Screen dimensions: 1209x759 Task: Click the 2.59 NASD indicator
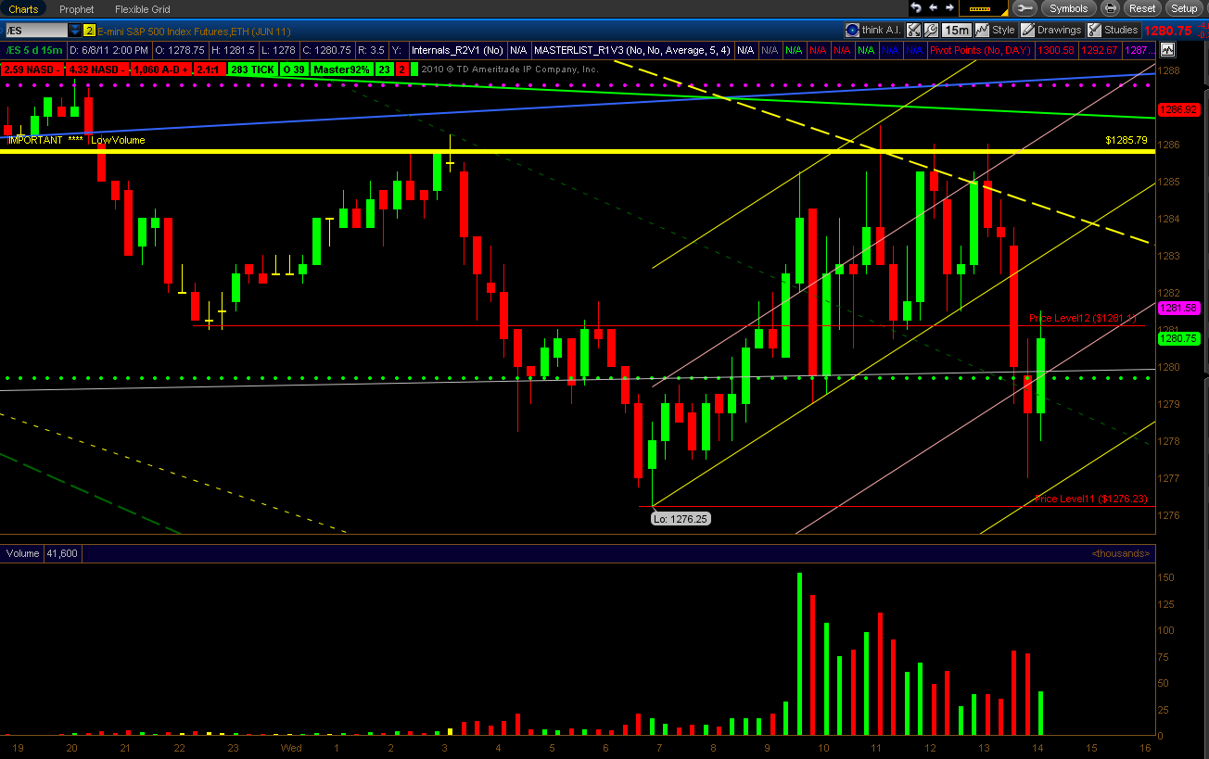point(31,69)
